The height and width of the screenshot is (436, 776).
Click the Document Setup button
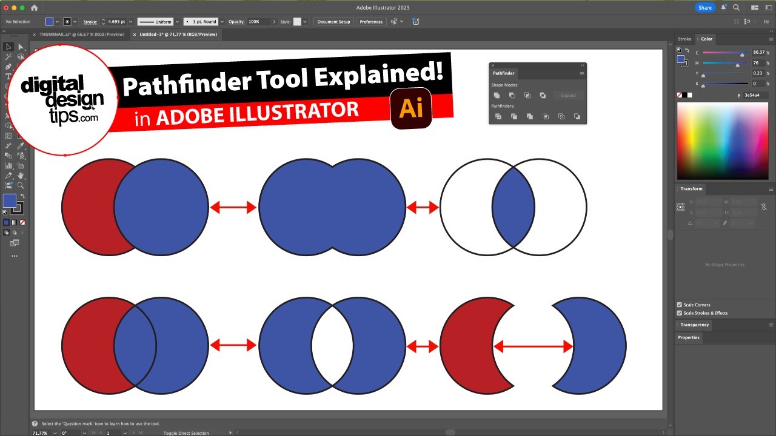coord(333,22)
